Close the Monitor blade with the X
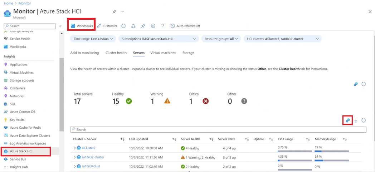This screenshot has width=375, height=172. (x=370, y=12)
